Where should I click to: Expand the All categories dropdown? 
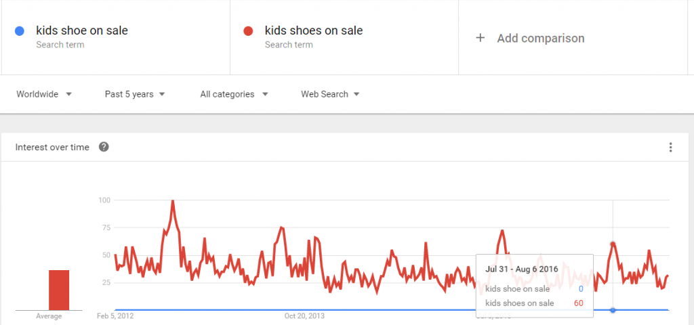pyautogui.click(x=234, y=94)
